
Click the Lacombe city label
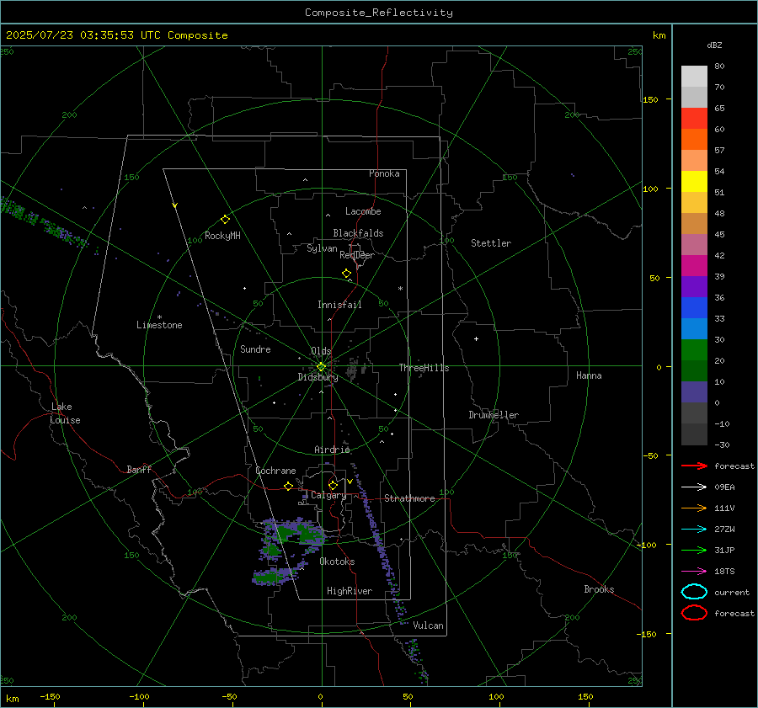click(363, 211)
